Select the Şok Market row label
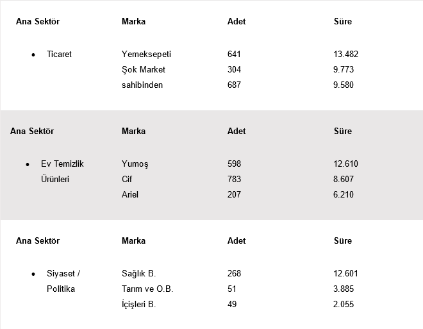The height and width of the screenshot is (329, 423). 143,70
